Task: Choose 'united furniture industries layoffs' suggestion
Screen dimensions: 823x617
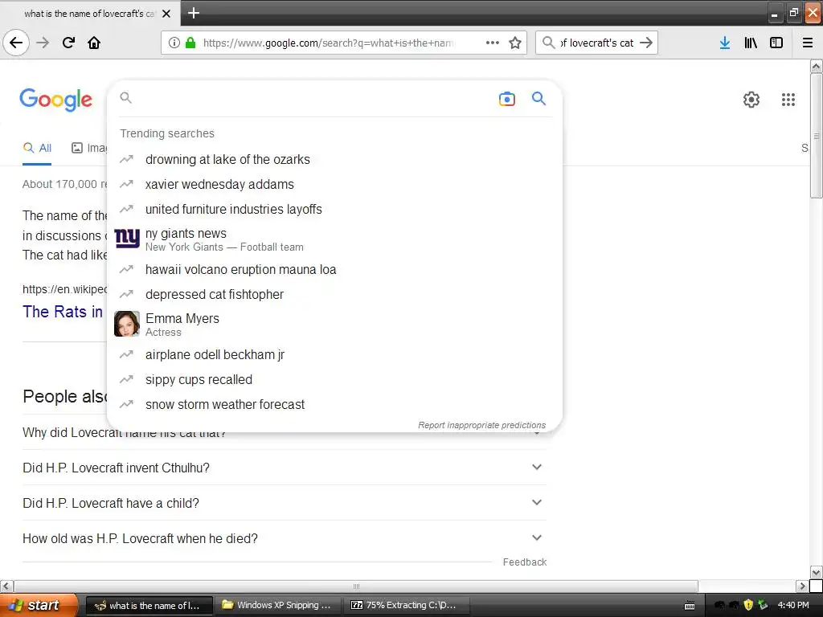Action: point(334,210)
